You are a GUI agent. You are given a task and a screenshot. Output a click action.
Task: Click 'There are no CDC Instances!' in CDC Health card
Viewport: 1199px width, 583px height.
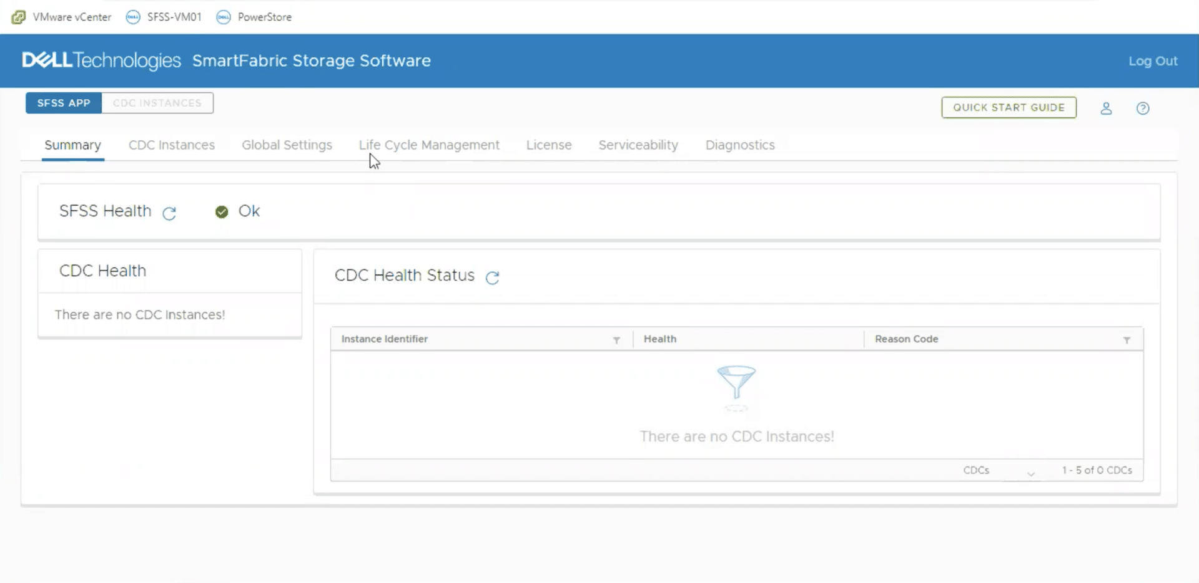[x=140, y=315]
